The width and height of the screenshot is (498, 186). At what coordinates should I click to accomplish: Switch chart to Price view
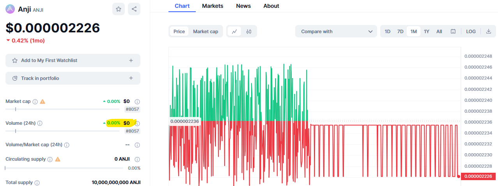point(179,32)
